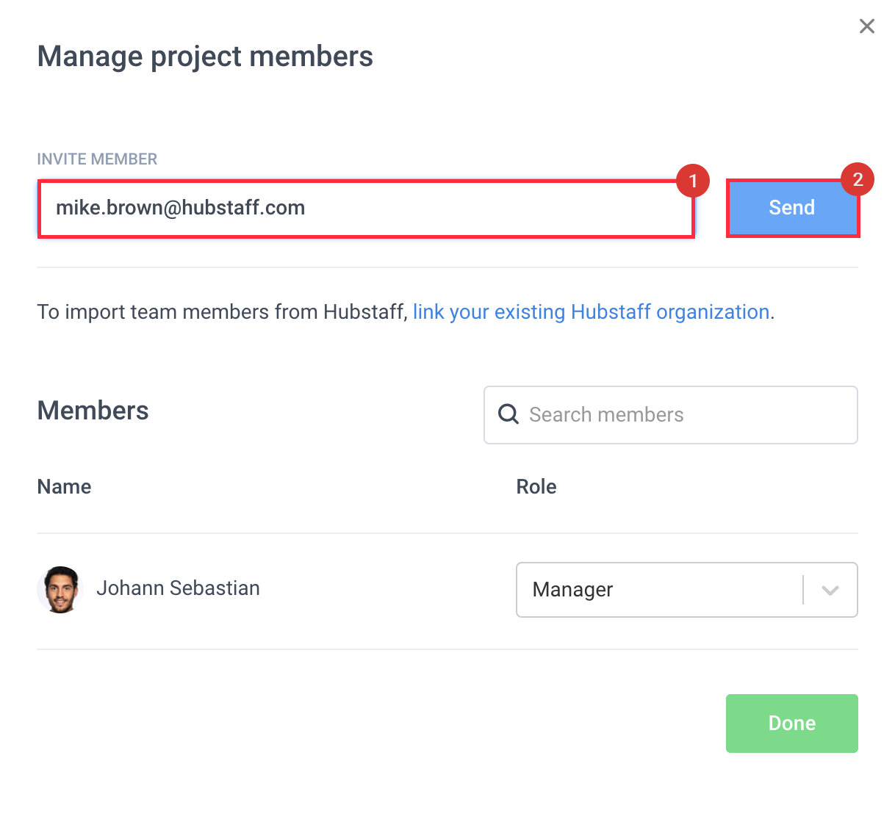Select the Johann Sebastian member name
The image size is (895, 830).
(178, 588)
